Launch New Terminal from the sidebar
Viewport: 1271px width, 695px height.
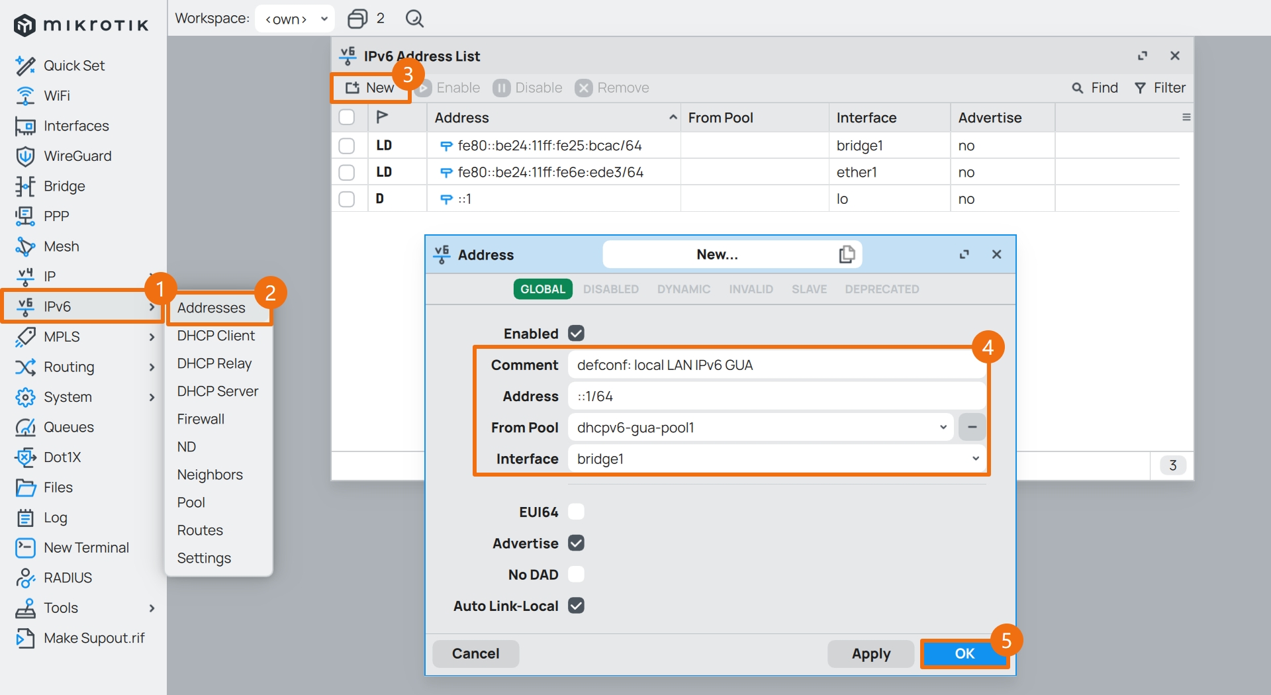pyautogui.click(x=86, y=547)
